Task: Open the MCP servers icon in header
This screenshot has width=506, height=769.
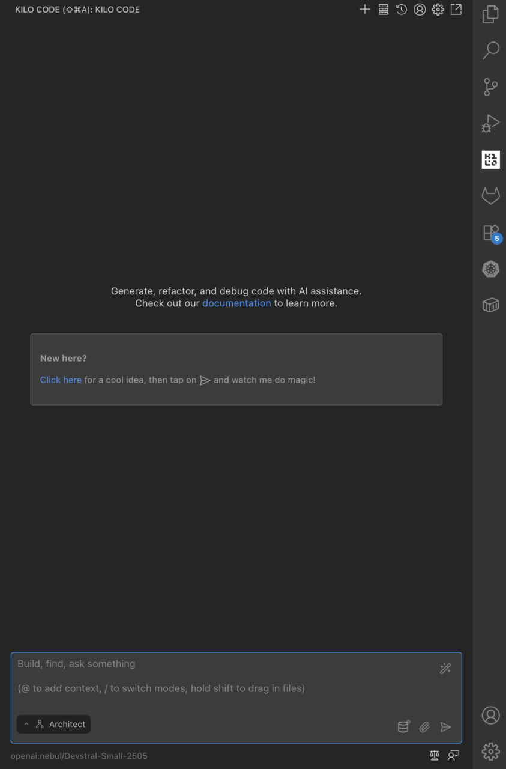Action: tap(383, 10)
